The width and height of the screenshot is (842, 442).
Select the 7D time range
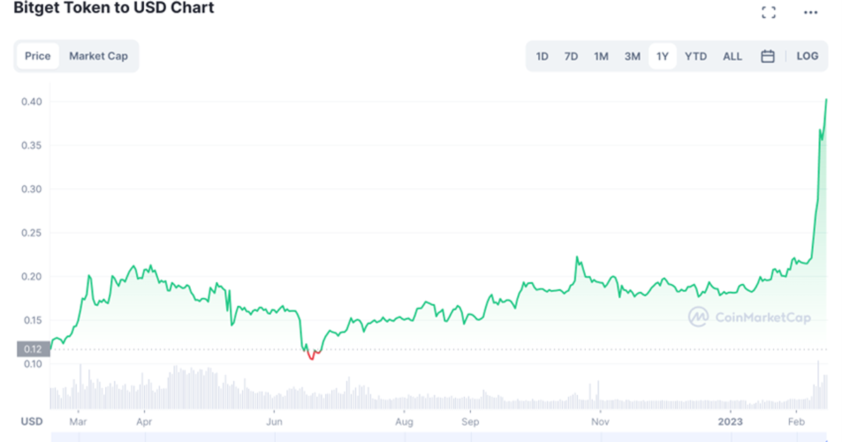click(x=571, y=55)
